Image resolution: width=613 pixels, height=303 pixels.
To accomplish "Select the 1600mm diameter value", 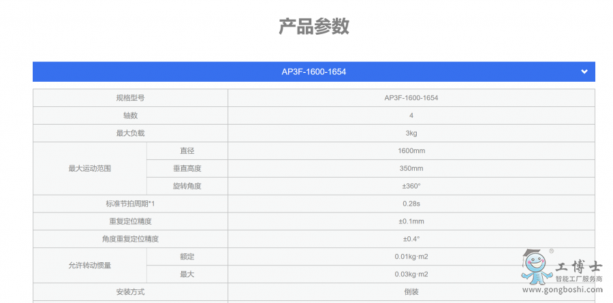I will click(x=411, y=151).
